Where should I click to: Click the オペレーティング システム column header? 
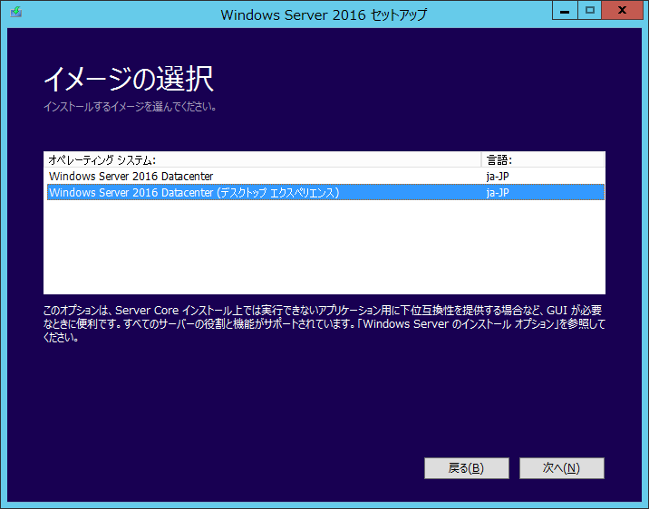coord(263,160)
